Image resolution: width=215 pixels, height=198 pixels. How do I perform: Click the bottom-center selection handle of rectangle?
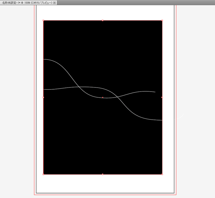tap(102, 174)
